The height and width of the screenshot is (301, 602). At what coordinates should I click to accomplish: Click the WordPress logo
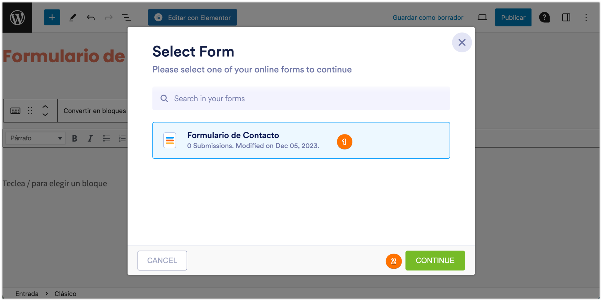[x=17, y=17]
